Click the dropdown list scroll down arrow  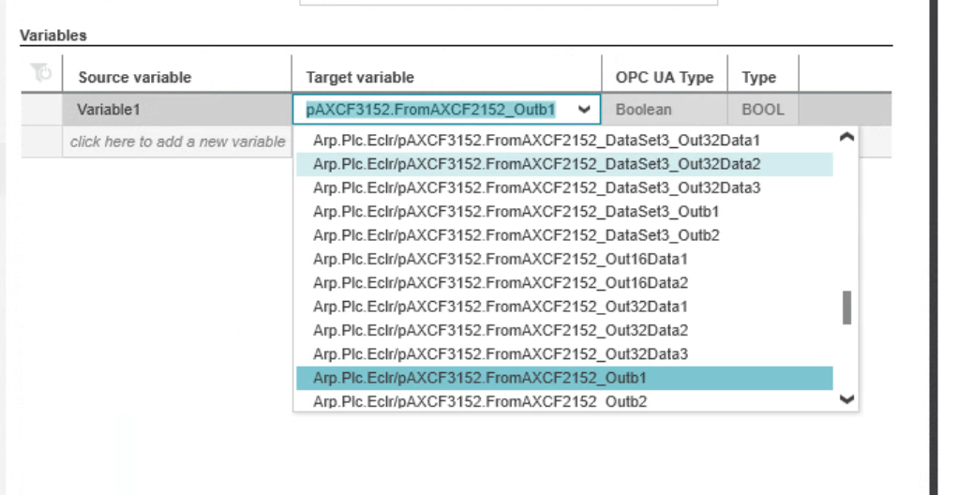(x=846, y=399)
